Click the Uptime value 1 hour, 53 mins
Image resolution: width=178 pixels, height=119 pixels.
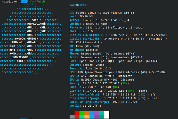[95, 24]
